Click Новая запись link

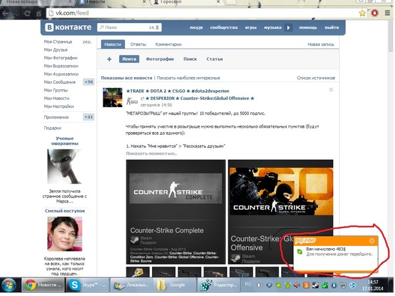click(321, 44)
